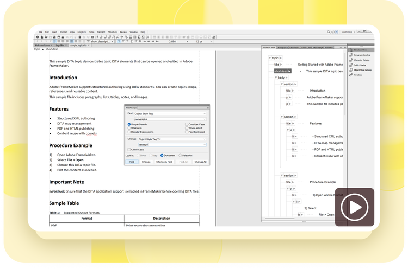Click the Structure View horizontal scrollbar
The width and height of the screenshot is (408, 269).
[280, 219]
